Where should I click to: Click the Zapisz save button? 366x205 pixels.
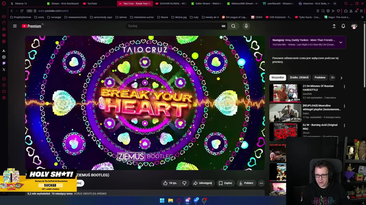(x=225, y=183)
